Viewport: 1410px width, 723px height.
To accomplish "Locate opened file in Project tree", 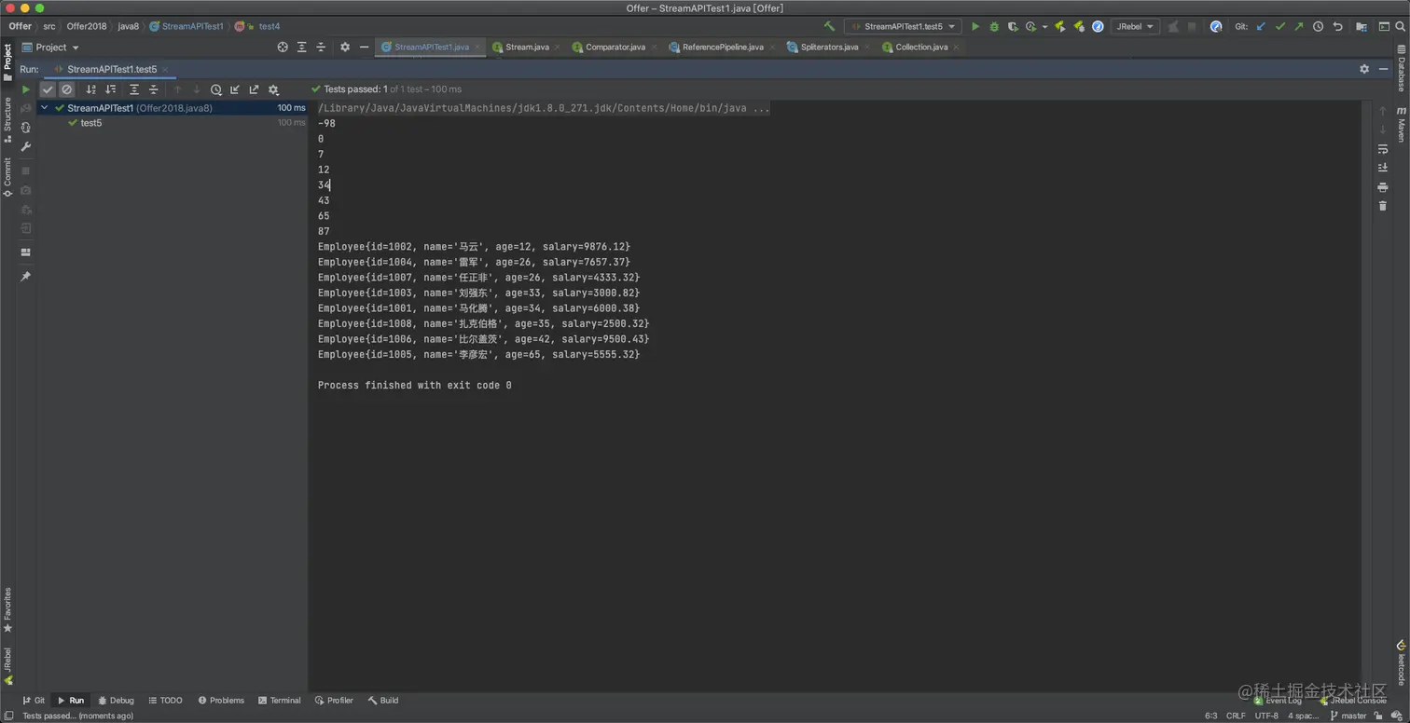I will (x=283, y=48).
